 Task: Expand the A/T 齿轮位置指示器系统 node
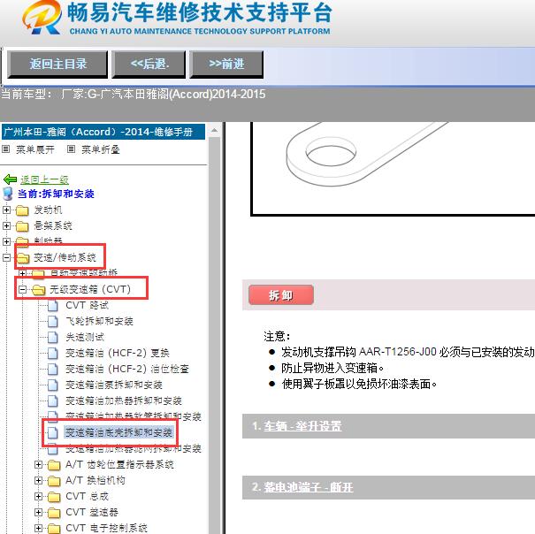click(x=39, y=465)
